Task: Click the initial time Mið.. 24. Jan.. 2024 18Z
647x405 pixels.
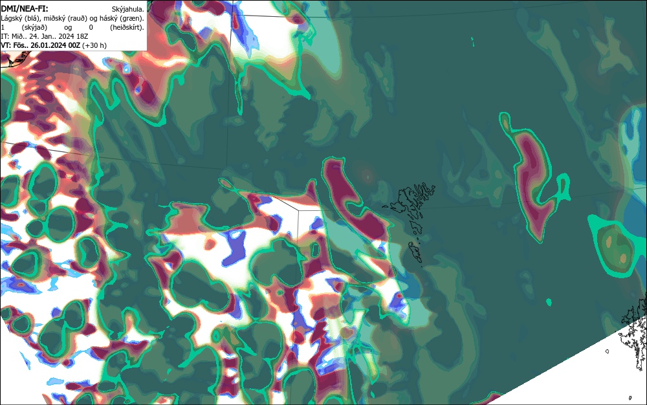Action: [x=50, y=36]
